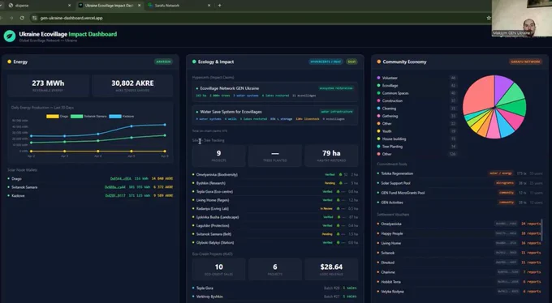
Task: Click the $28.64 revenue card
Action: [x=331, y=269]
